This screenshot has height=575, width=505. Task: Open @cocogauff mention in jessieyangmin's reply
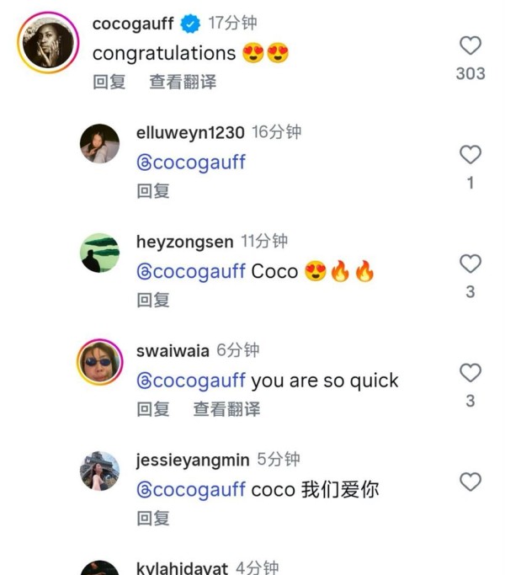point(191,490)
